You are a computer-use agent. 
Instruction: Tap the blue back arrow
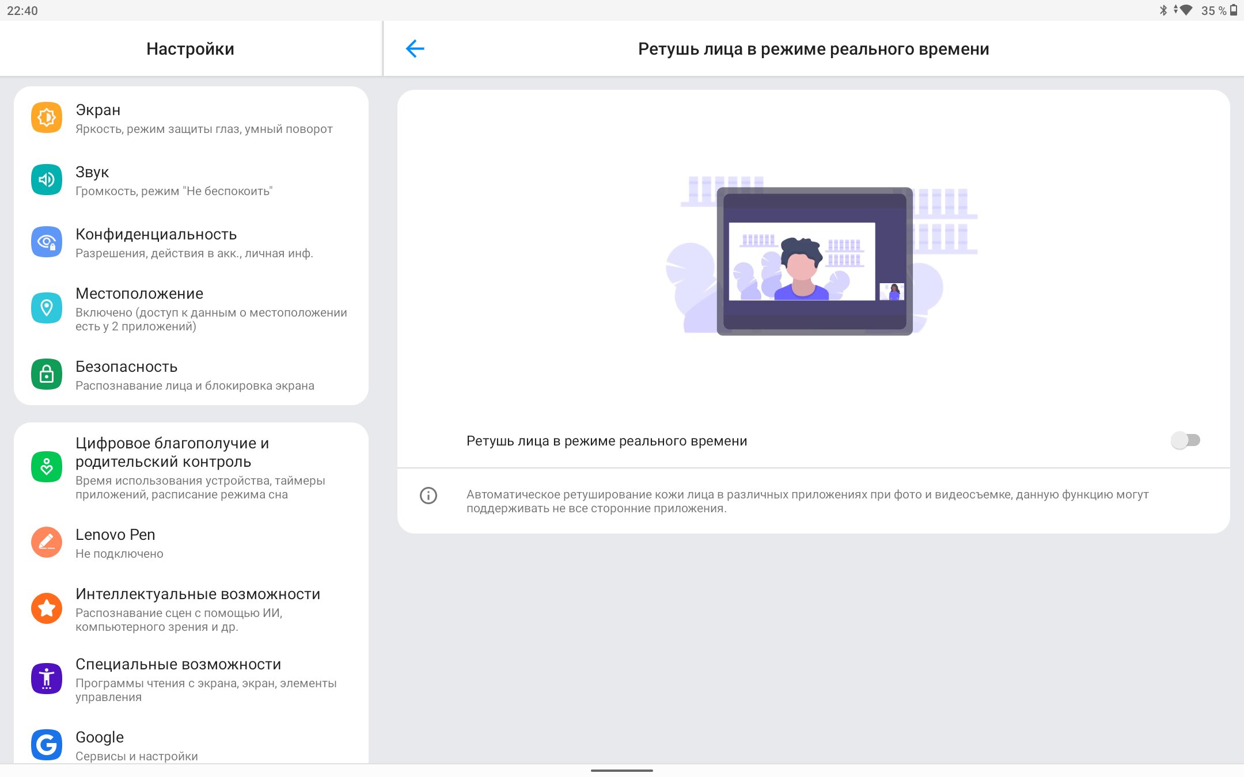point(415,49)
